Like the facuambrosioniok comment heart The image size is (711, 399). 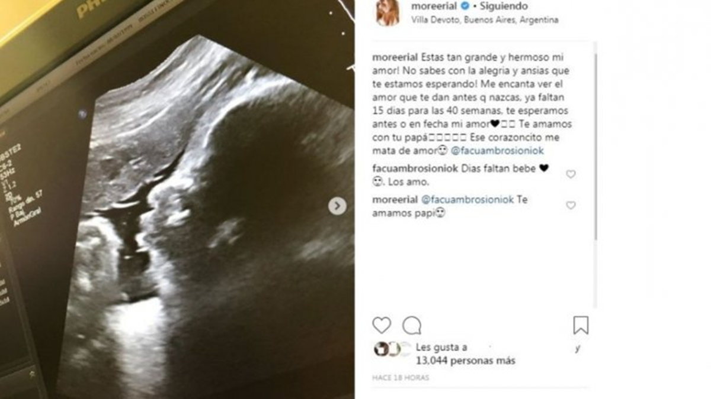click(x=571, y=174)
